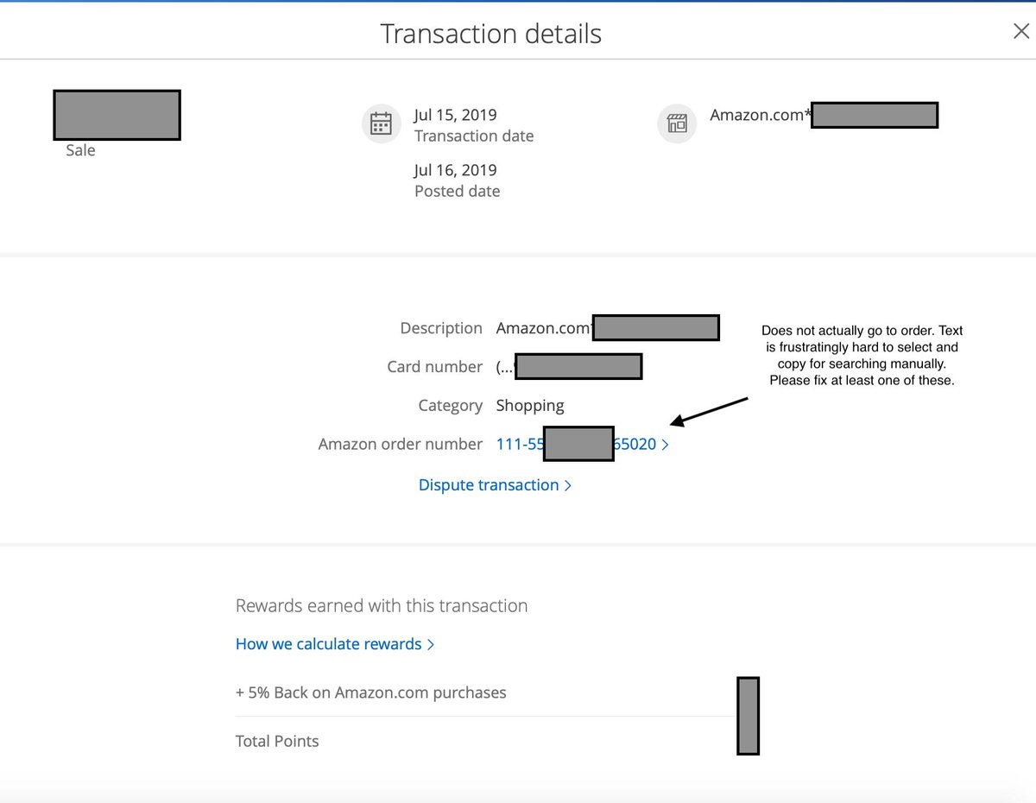Click the Sale label under the amount
The height and width of the screenshot is (803, 1036).
point(80,150)
